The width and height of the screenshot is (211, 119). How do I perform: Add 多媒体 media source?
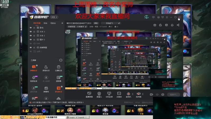point(119,95)
